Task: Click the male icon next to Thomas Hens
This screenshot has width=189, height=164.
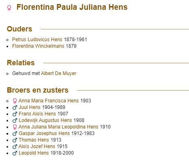Action: [x=15, y=140]
